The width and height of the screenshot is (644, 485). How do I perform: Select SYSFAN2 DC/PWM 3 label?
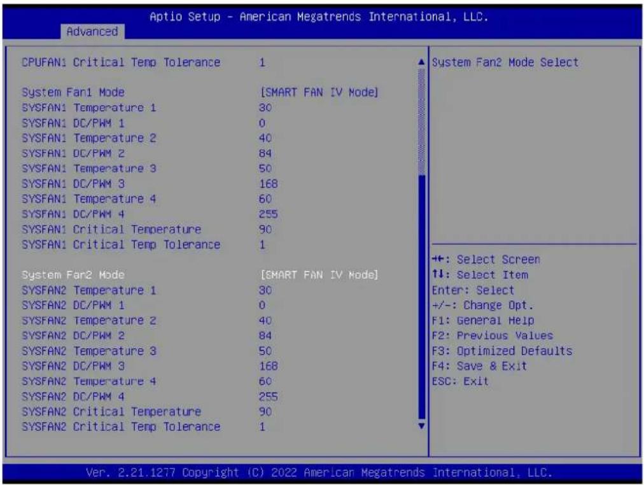point(73,366)
